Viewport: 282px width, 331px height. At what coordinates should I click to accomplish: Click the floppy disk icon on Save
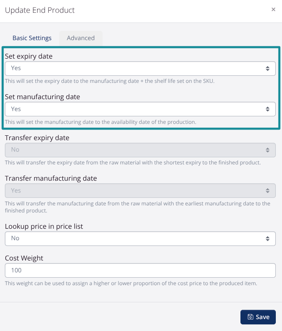(251, 317)
